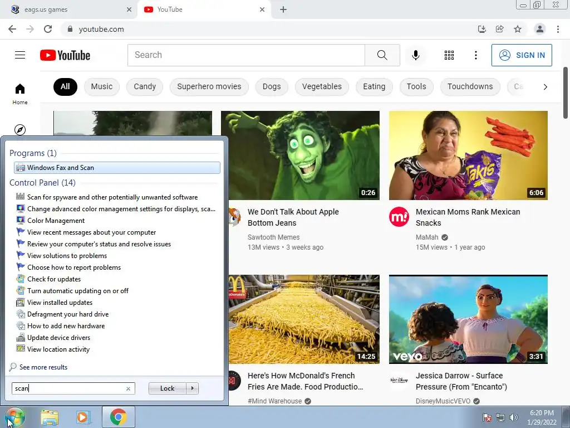Select the Superhero movies chip
Image resolution: width=570 pixels, height=428 pixels.
(x=209, y=86)
